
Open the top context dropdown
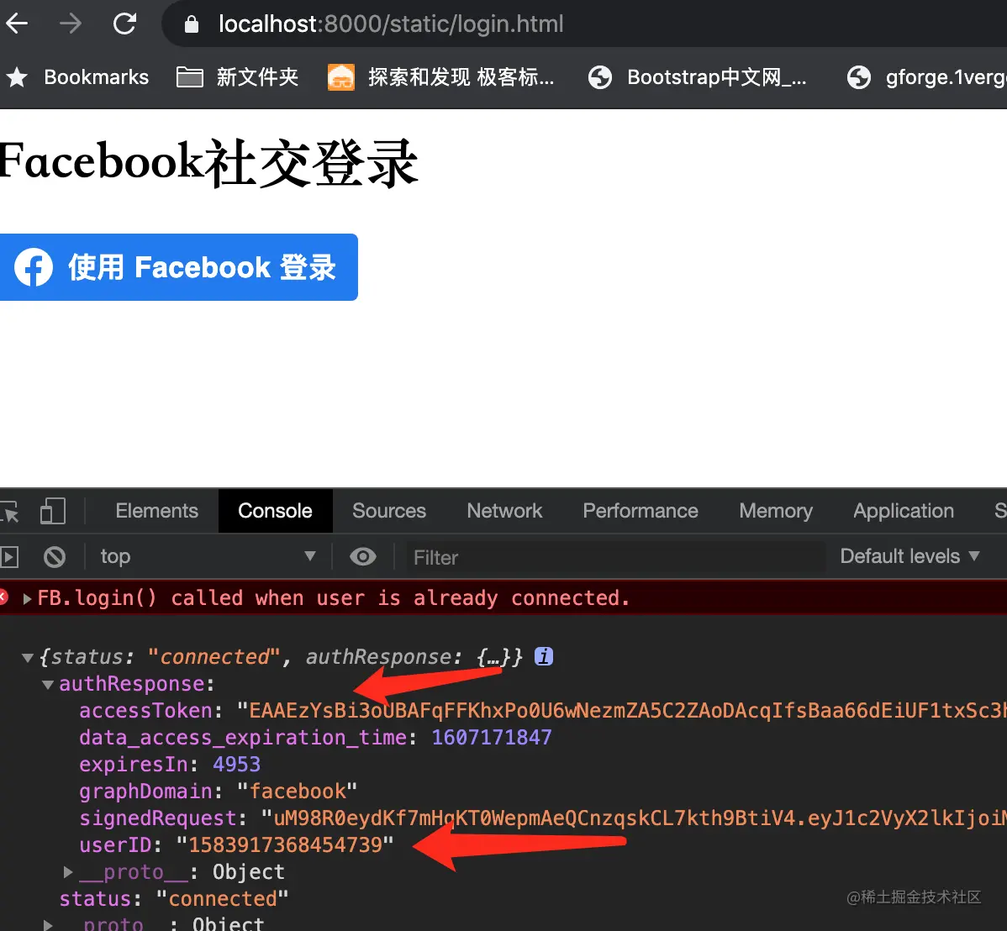tap(207, 556)
